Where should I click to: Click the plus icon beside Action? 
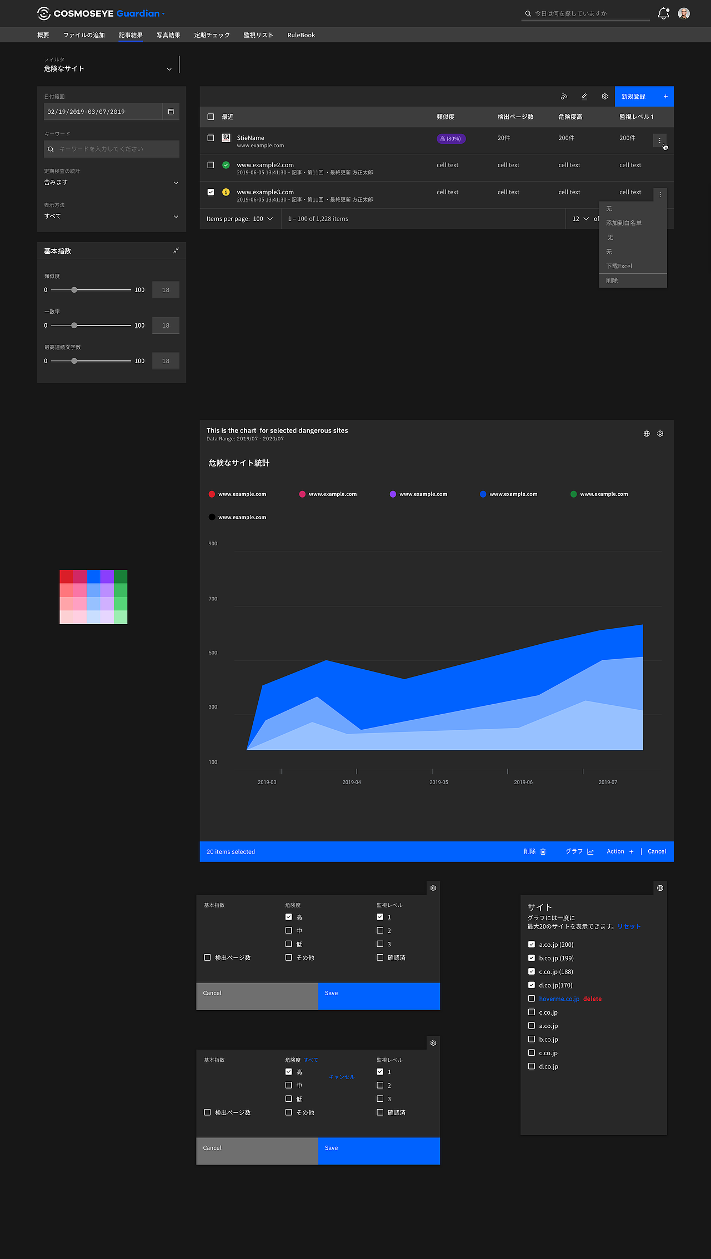coord(631,851)
